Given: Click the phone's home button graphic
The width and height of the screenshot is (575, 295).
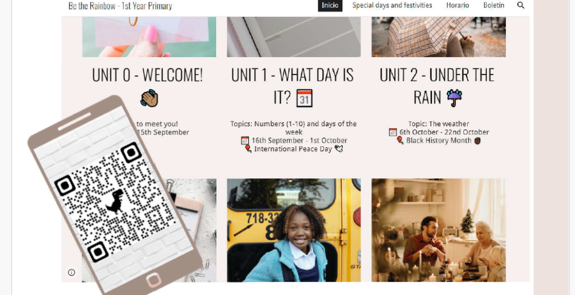Looking at the screenshot, I should [x=154, y=280].
